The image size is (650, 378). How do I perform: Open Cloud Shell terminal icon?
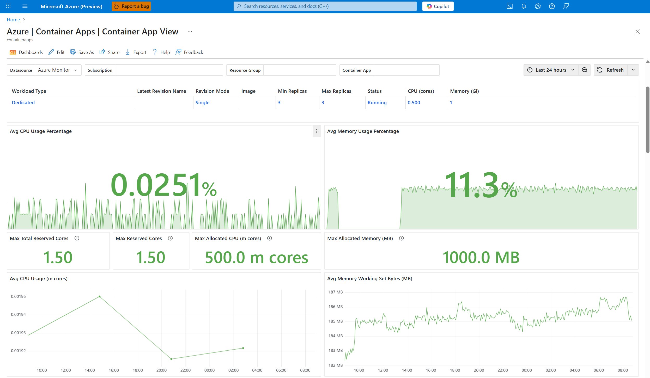tap(509, 6)
